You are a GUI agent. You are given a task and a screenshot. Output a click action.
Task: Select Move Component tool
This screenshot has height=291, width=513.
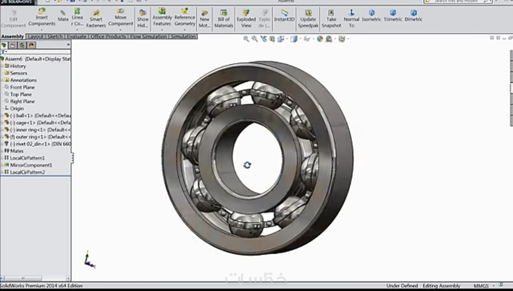click(120, 18)
